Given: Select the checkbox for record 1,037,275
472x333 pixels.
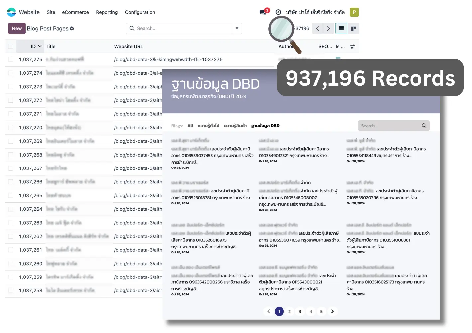Looking at the screenshot, I should [x=11, y=59].
